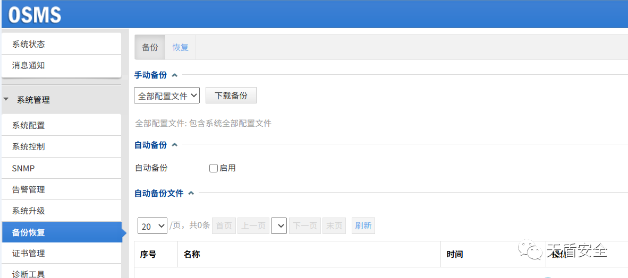Open the page number dropdown
The image size is (628, 278).
pos(279,225)
